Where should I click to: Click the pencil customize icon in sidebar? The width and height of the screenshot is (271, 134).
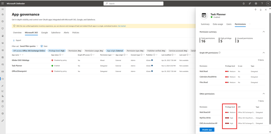[x=3, y=120]
